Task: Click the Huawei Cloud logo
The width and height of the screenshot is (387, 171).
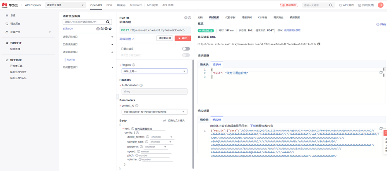Action: 9,5
